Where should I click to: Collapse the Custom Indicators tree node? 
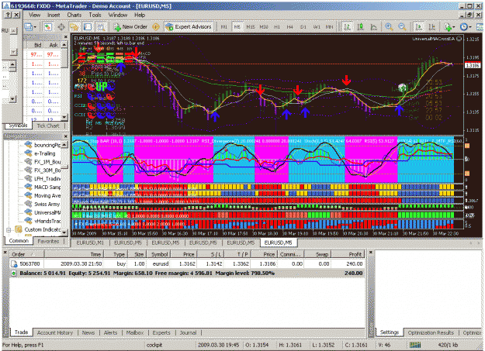(x=9, y=230)
